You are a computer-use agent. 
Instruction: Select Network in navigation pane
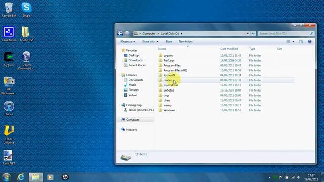click(x=131, y=130)
